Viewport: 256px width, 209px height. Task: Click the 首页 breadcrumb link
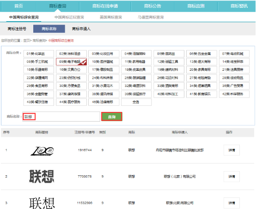[26, 41]
